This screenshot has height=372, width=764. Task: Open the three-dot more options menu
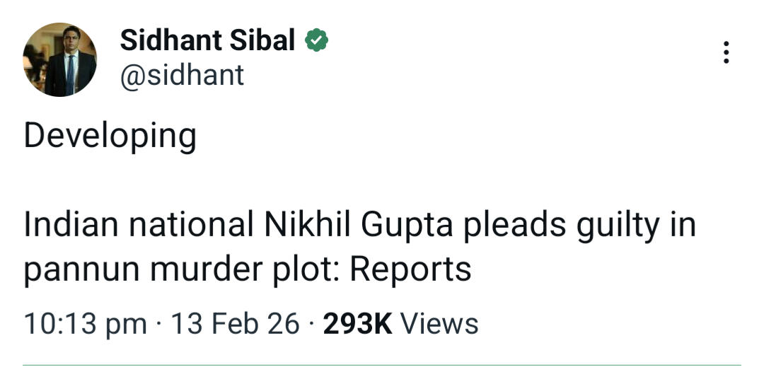pyautogui.click(x=726, y=53)
